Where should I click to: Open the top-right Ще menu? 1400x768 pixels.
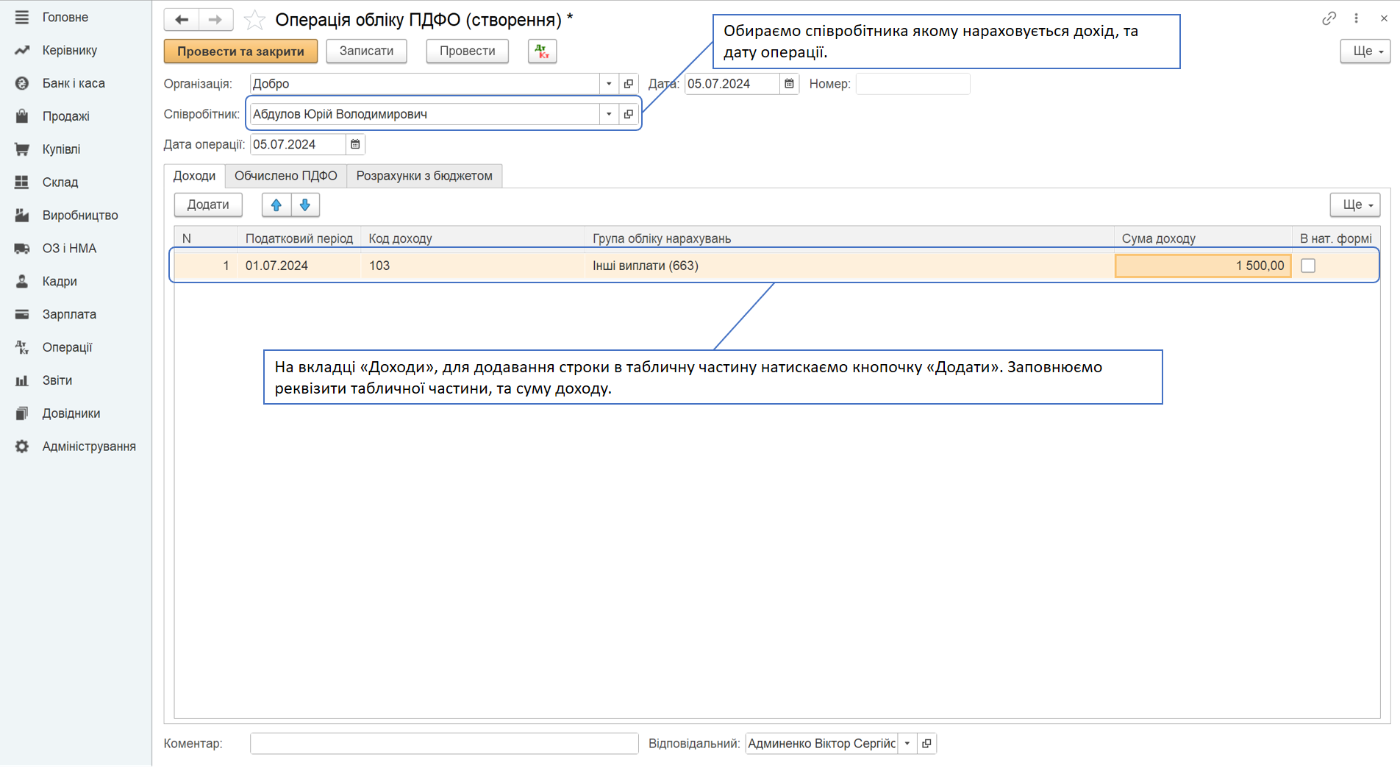[x=1365, y=51]
